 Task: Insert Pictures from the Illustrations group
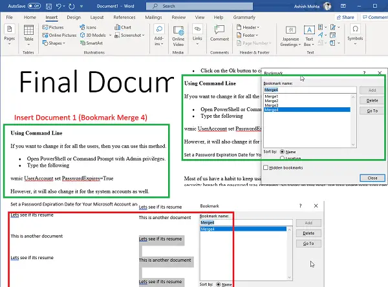pos(53,27)
